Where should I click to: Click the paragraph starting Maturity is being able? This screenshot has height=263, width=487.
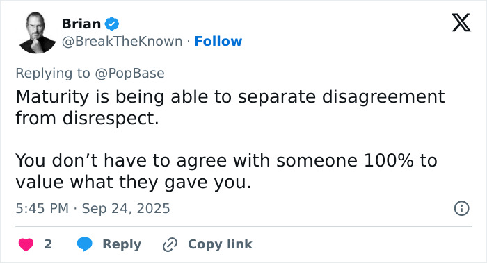[x=230, y=107]
